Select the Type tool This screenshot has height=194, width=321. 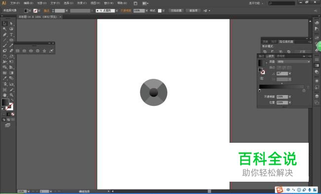[11, 34]
